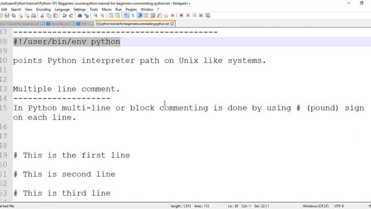Open the Edit menu
Image resolution: width=371 pixels, height=209 pixels.
pos(4,9)
